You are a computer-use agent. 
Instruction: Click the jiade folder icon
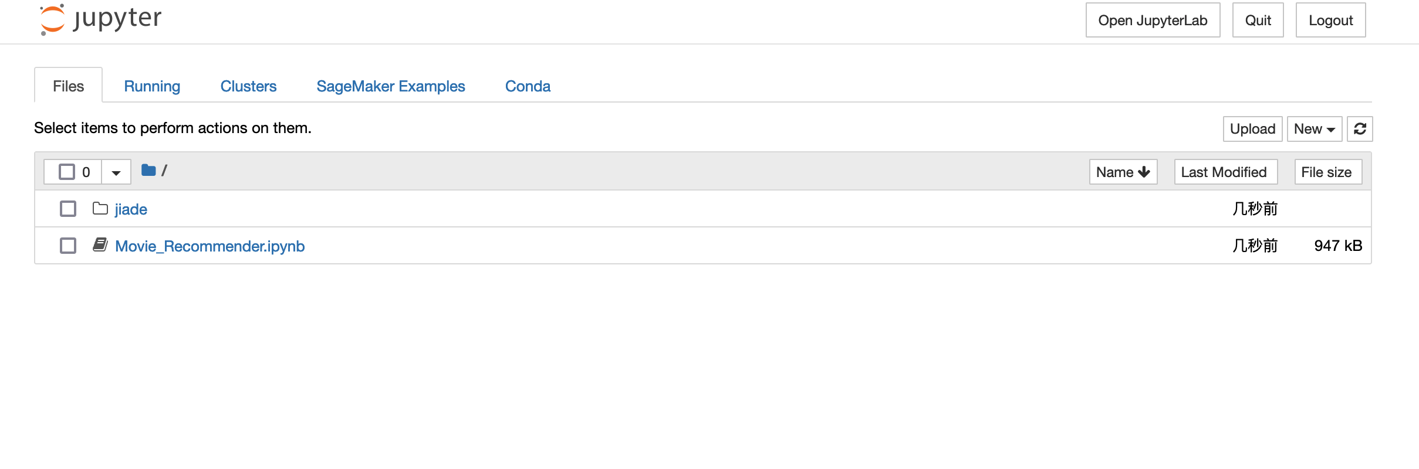[100, 209]
